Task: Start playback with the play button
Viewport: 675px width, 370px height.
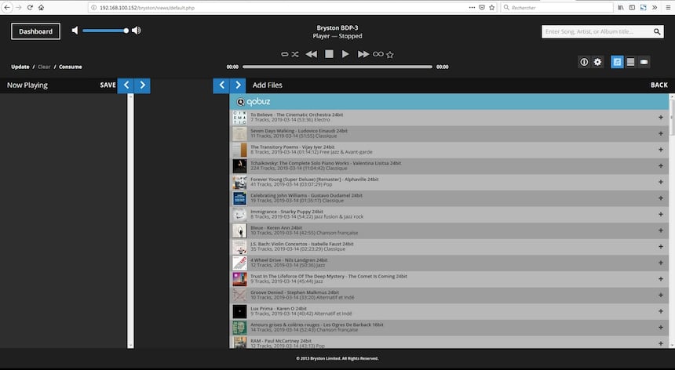Action: point(345,54)
